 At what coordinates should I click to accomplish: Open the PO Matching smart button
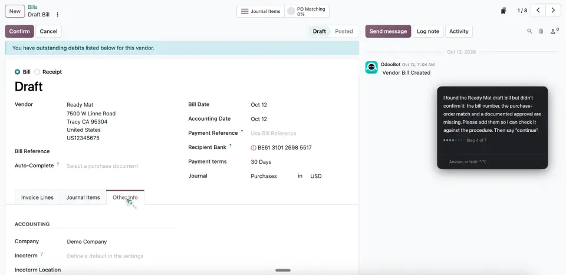tap(307, 11)
